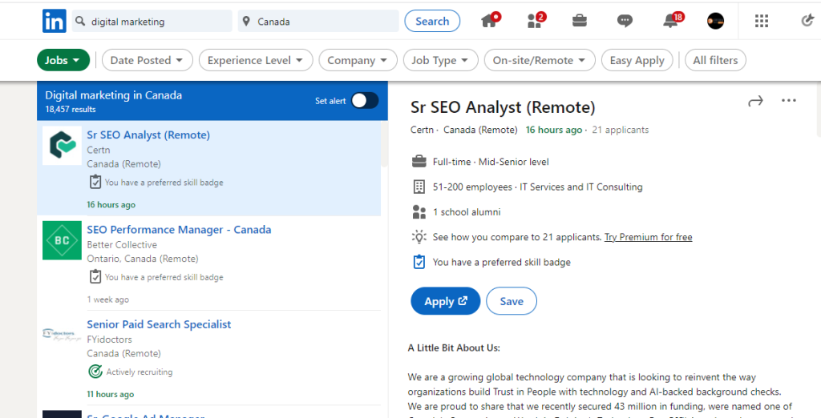This screenshot has height=418, width=821.
Task: Click the Canada location field
Action: [318, 22]
